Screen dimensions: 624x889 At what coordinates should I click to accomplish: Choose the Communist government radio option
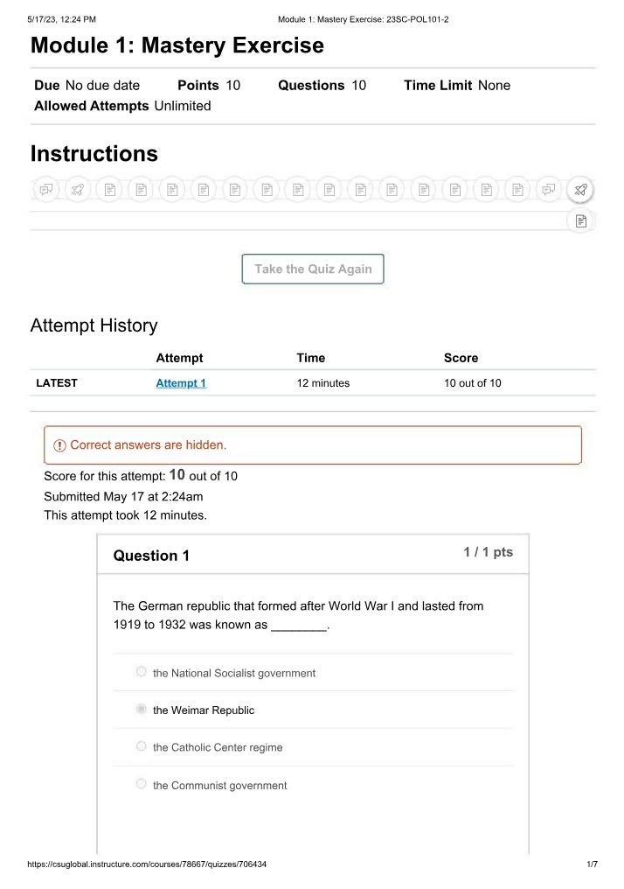141,784
